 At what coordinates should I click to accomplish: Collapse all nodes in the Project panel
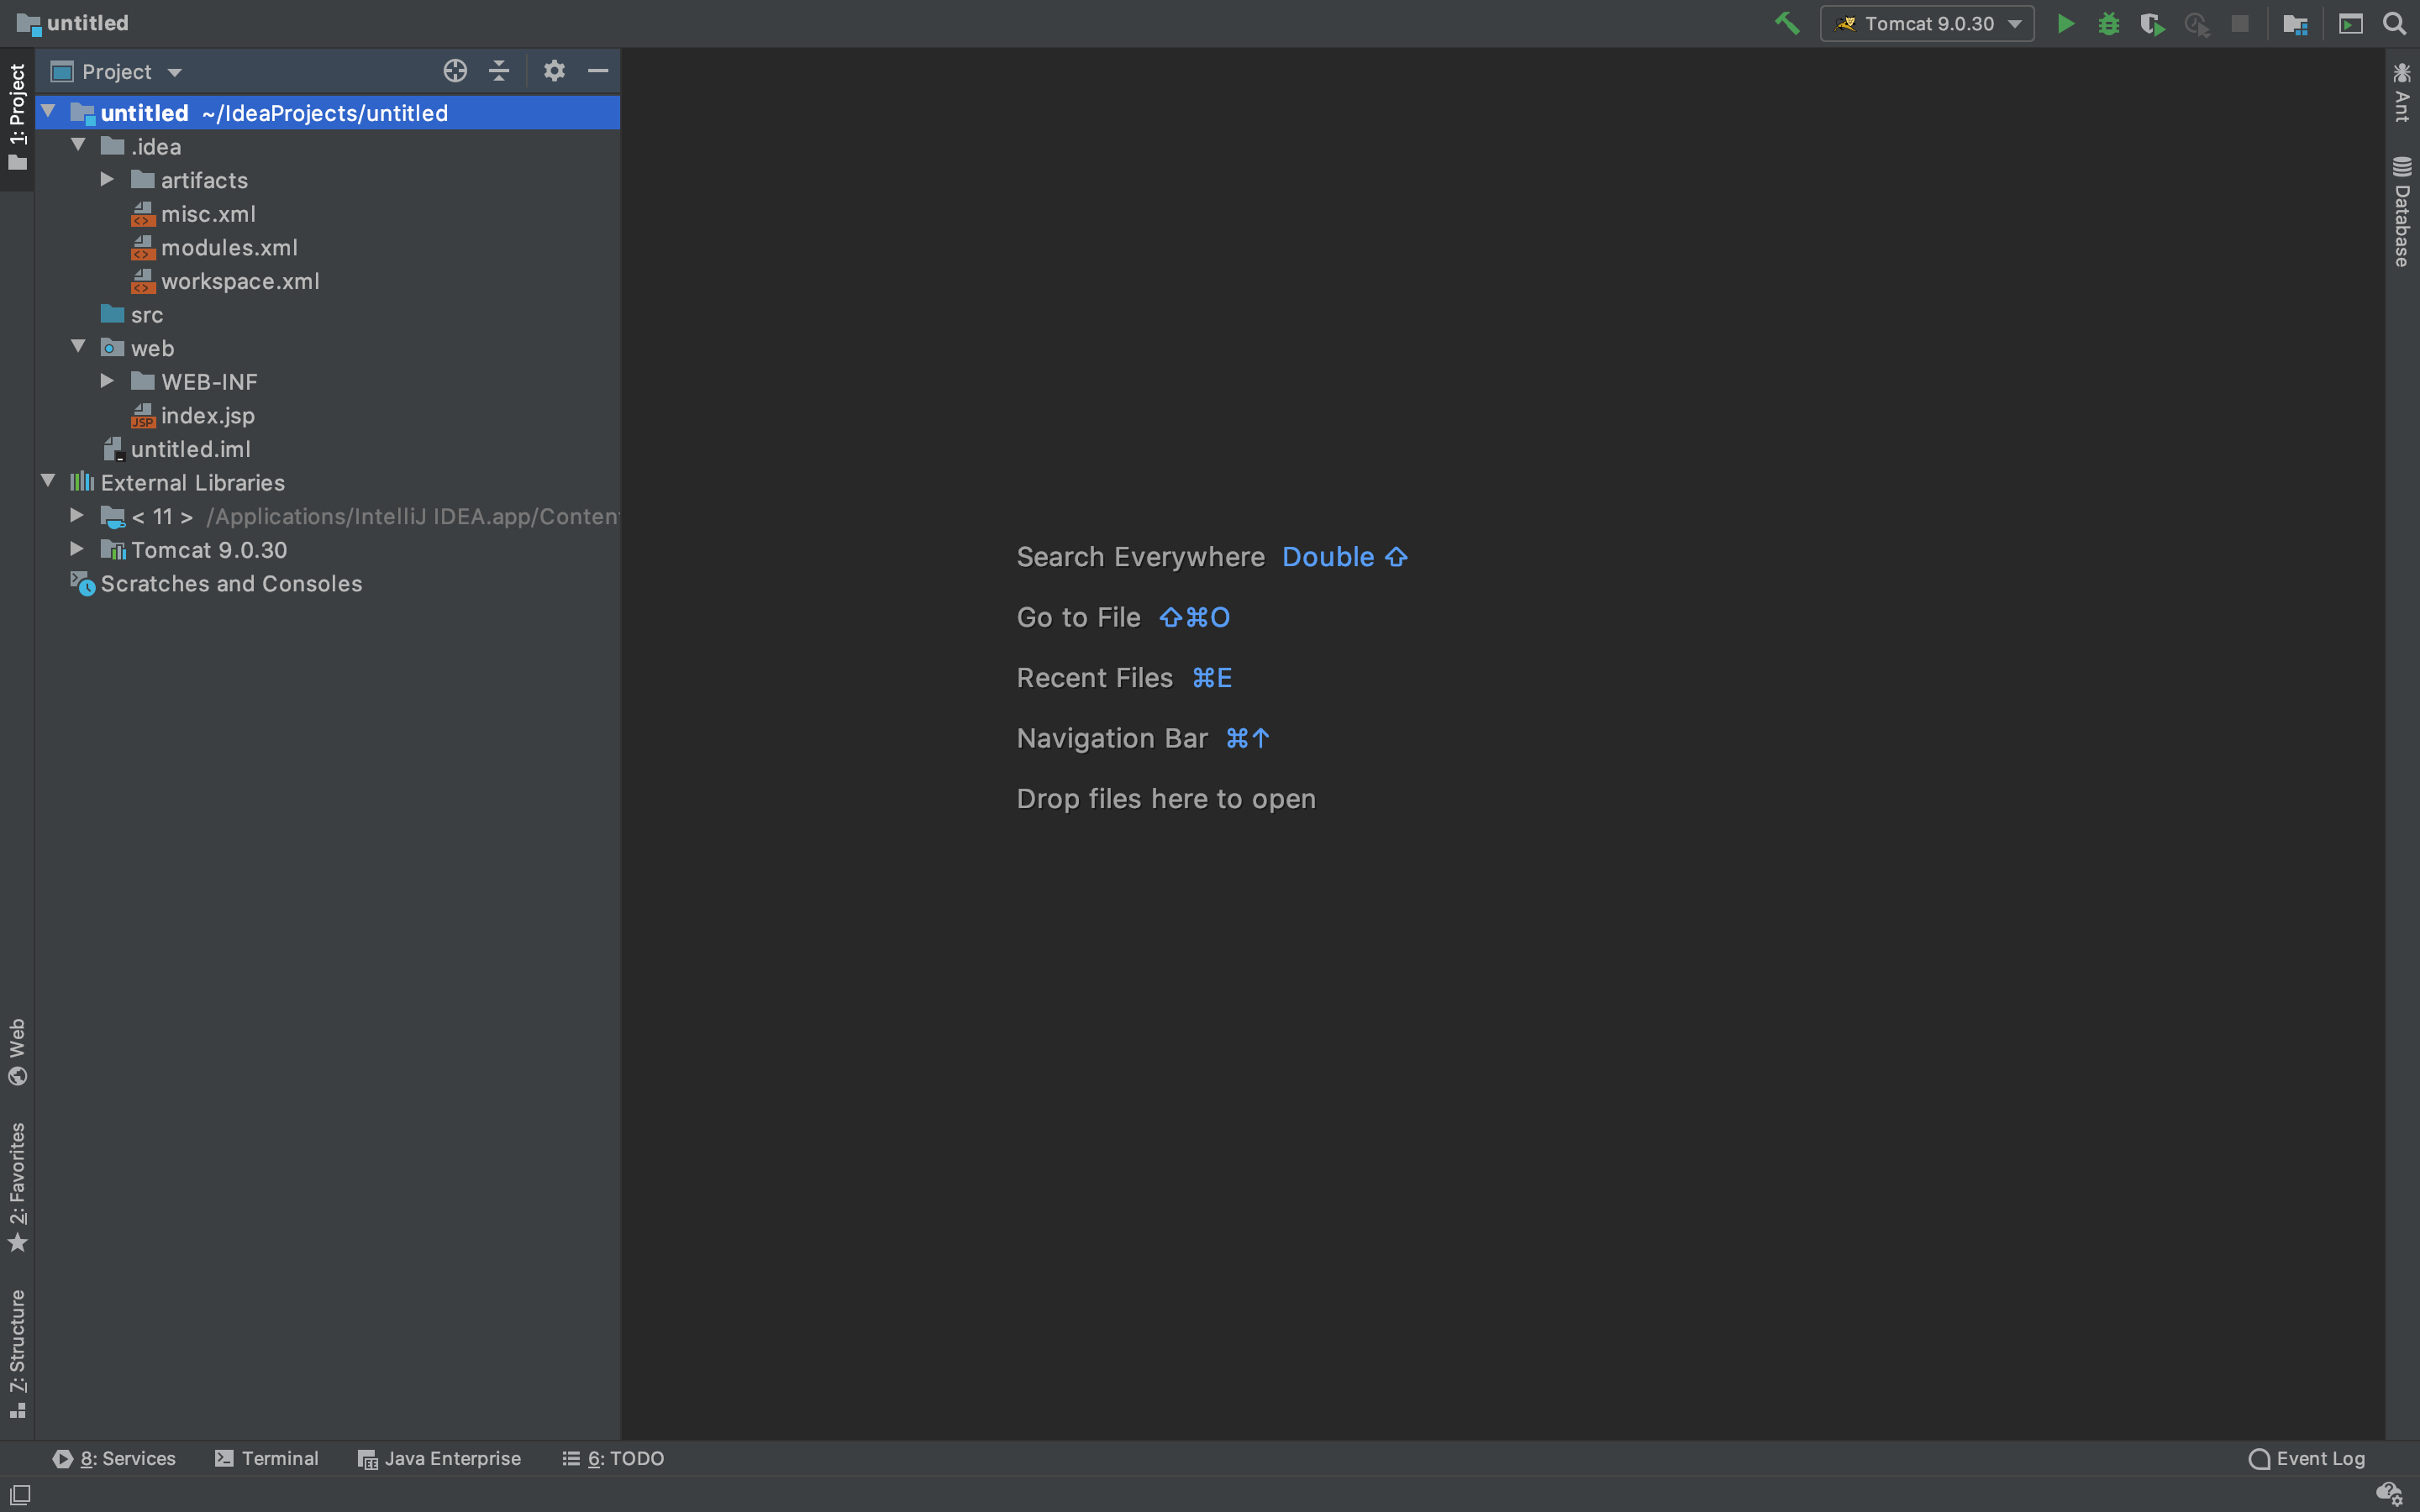(499, 71)
